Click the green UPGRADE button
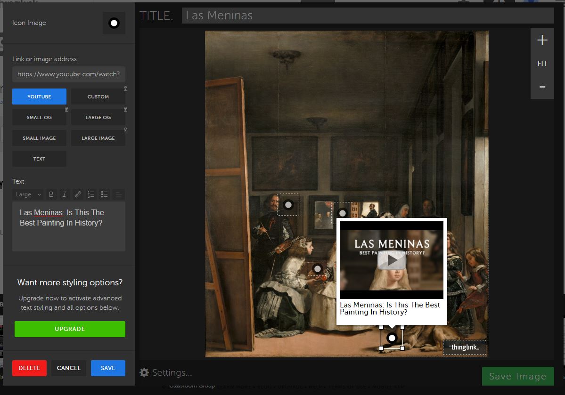 [x=70, y=329]
